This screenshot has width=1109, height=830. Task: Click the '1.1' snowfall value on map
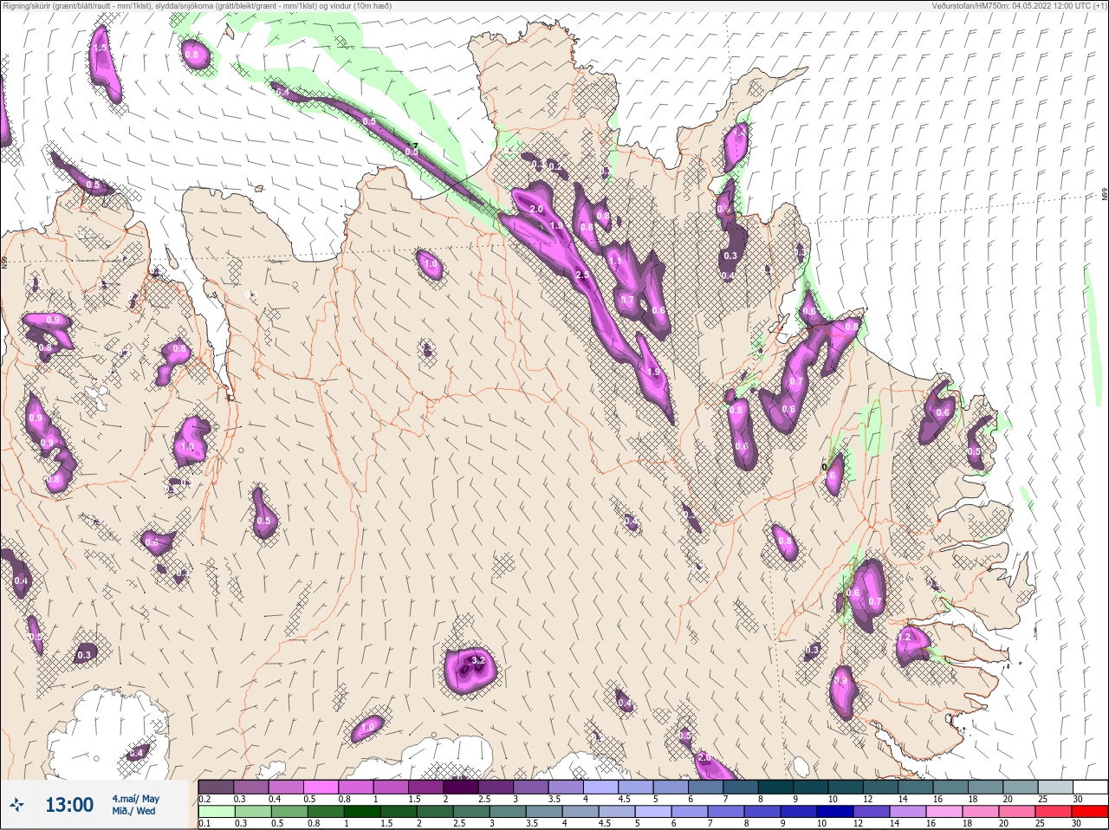coord(615,261)
